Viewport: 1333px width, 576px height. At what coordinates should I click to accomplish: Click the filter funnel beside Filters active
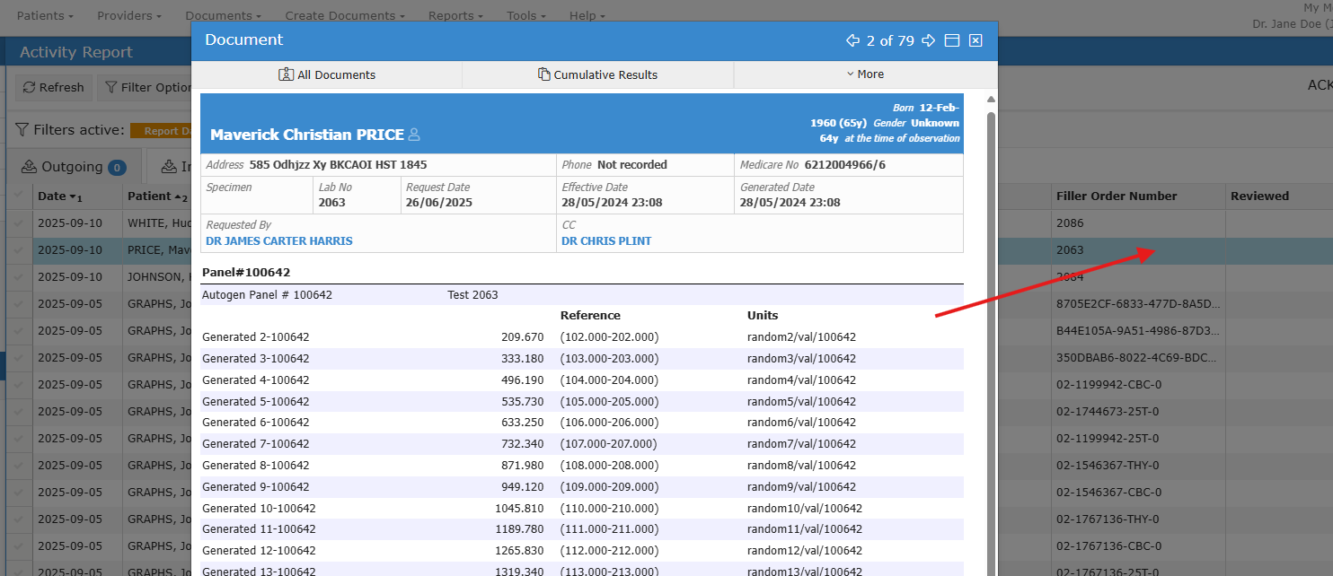coord(22,130)
